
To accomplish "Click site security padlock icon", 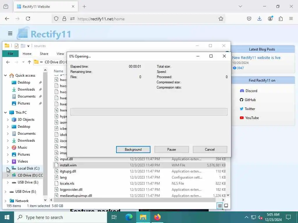I will tap(64, 19).
